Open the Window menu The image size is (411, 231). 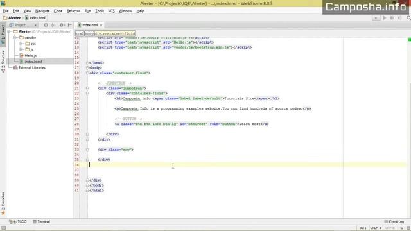click(125, 11)
